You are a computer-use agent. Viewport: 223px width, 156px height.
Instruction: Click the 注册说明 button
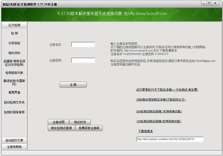(58, 122)
